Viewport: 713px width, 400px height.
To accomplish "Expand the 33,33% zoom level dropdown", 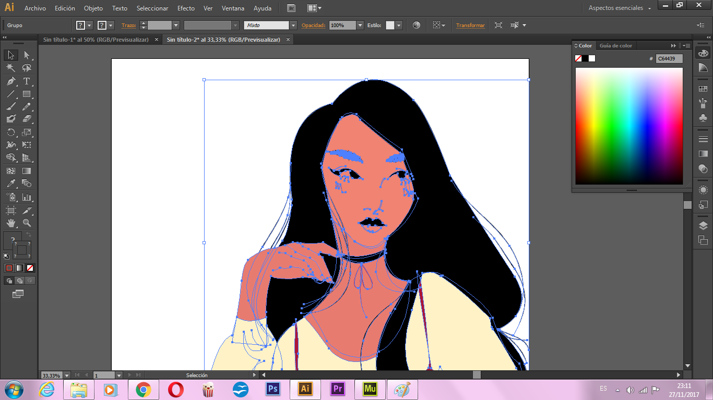I will (66, 375).
